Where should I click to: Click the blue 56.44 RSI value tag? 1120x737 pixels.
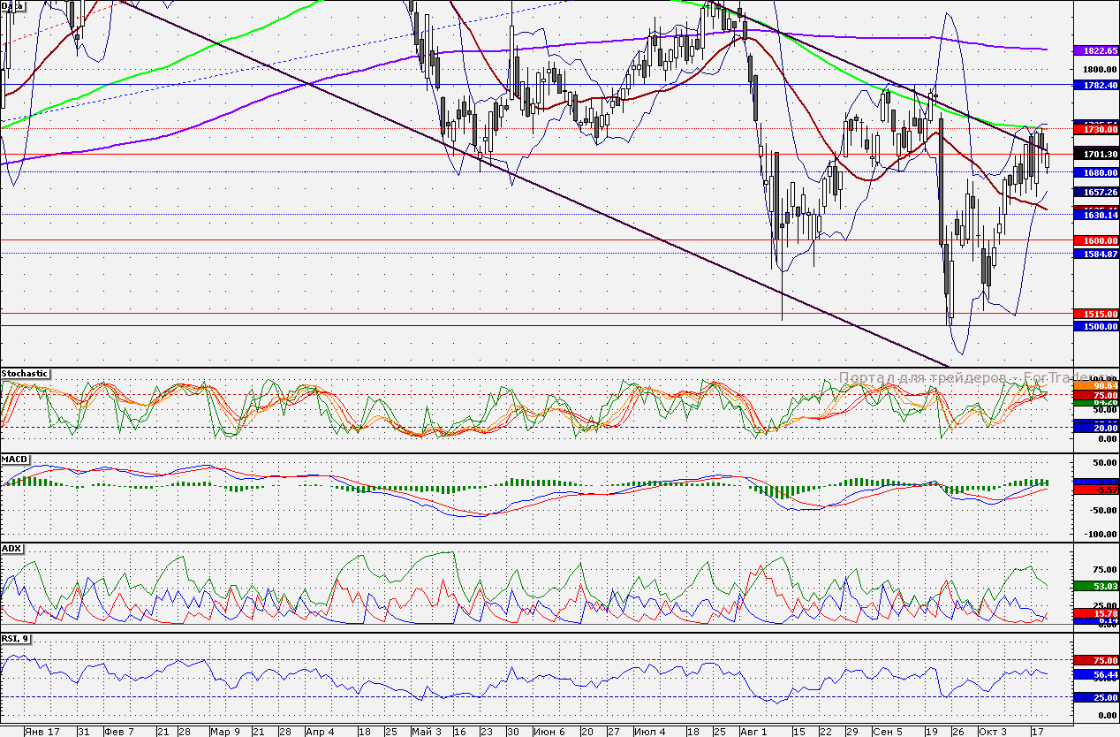click(x=1095, y=674)
